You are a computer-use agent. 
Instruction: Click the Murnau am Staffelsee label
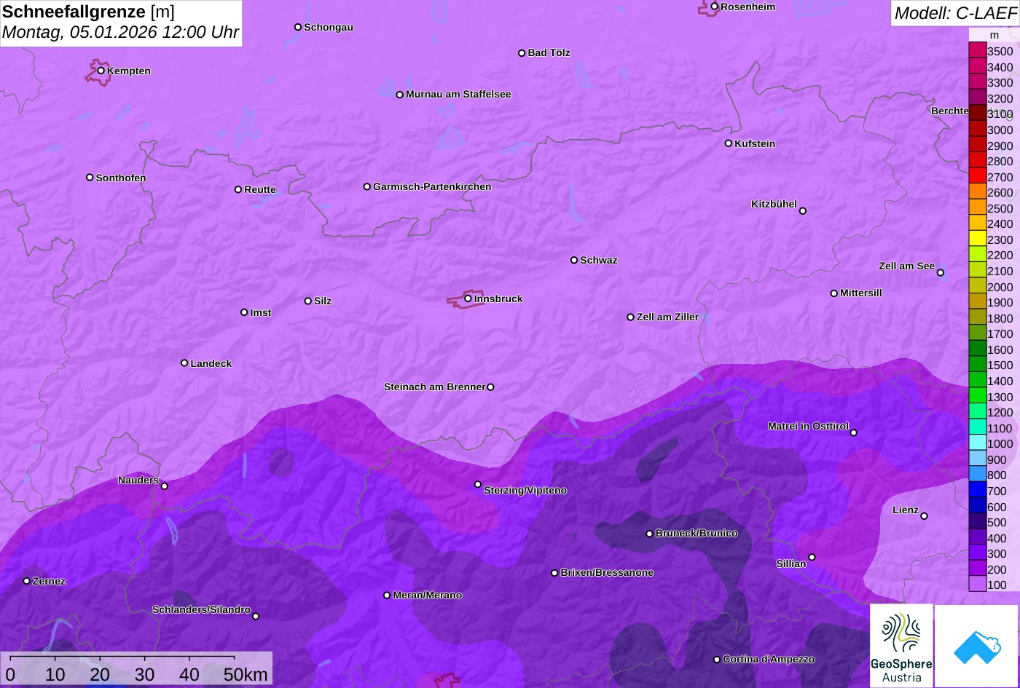(458, 94)
